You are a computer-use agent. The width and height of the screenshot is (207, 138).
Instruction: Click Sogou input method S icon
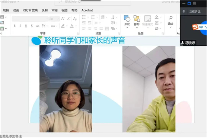pos(195,27)
